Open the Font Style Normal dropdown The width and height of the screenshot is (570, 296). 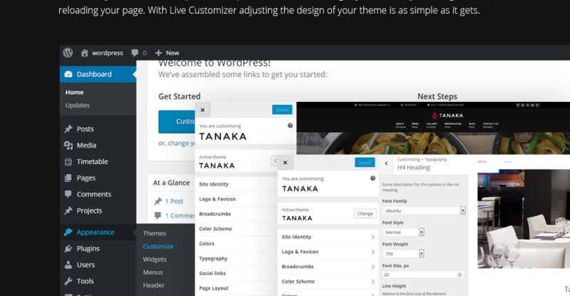[403, 232]
